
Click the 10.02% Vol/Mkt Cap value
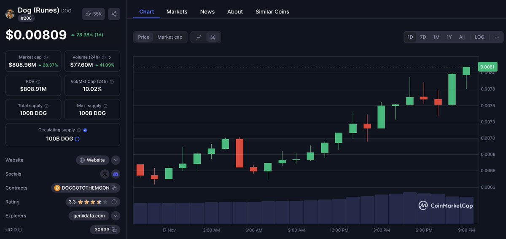click(92, 89)
